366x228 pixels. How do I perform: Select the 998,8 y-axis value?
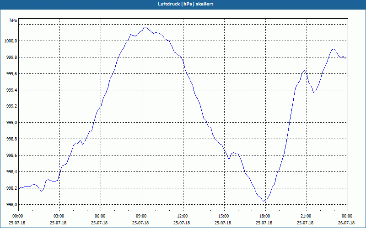[12, 139]
